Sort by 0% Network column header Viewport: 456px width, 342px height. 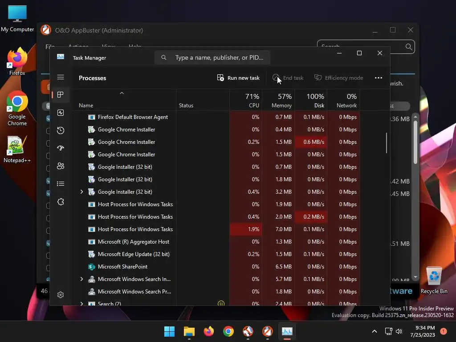click(344, 100)
